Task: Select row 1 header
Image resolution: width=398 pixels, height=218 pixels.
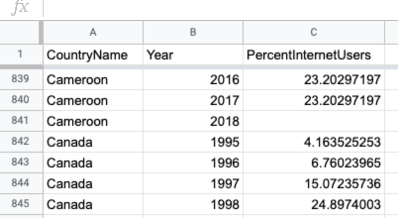Action: [20, 54]
